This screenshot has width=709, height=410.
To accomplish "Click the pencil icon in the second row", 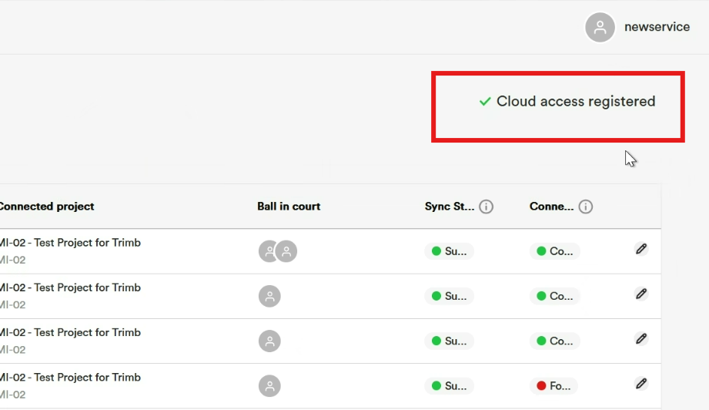I will [x=641, y=294].
